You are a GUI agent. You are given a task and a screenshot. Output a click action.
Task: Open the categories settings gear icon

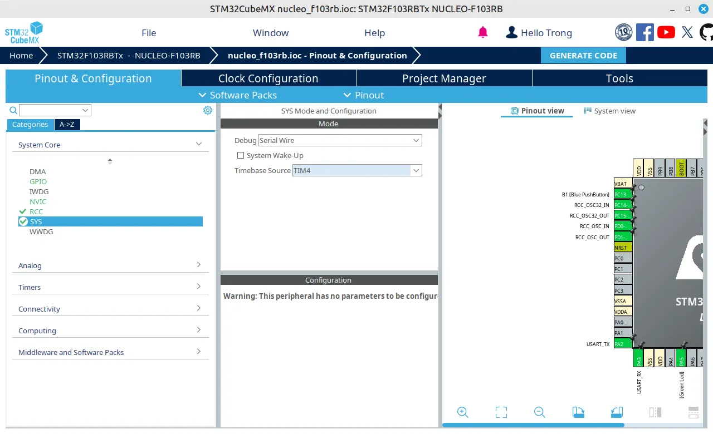pos(208,110)
